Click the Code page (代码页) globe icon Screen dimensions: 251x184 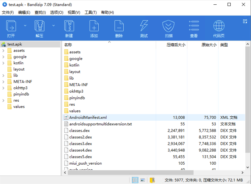coord(219,26)
